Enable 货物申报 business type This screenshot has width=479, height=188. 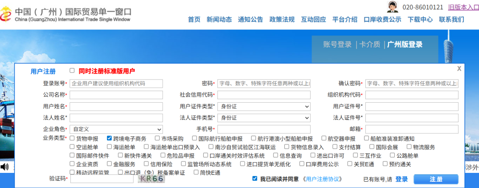(72, 138)
